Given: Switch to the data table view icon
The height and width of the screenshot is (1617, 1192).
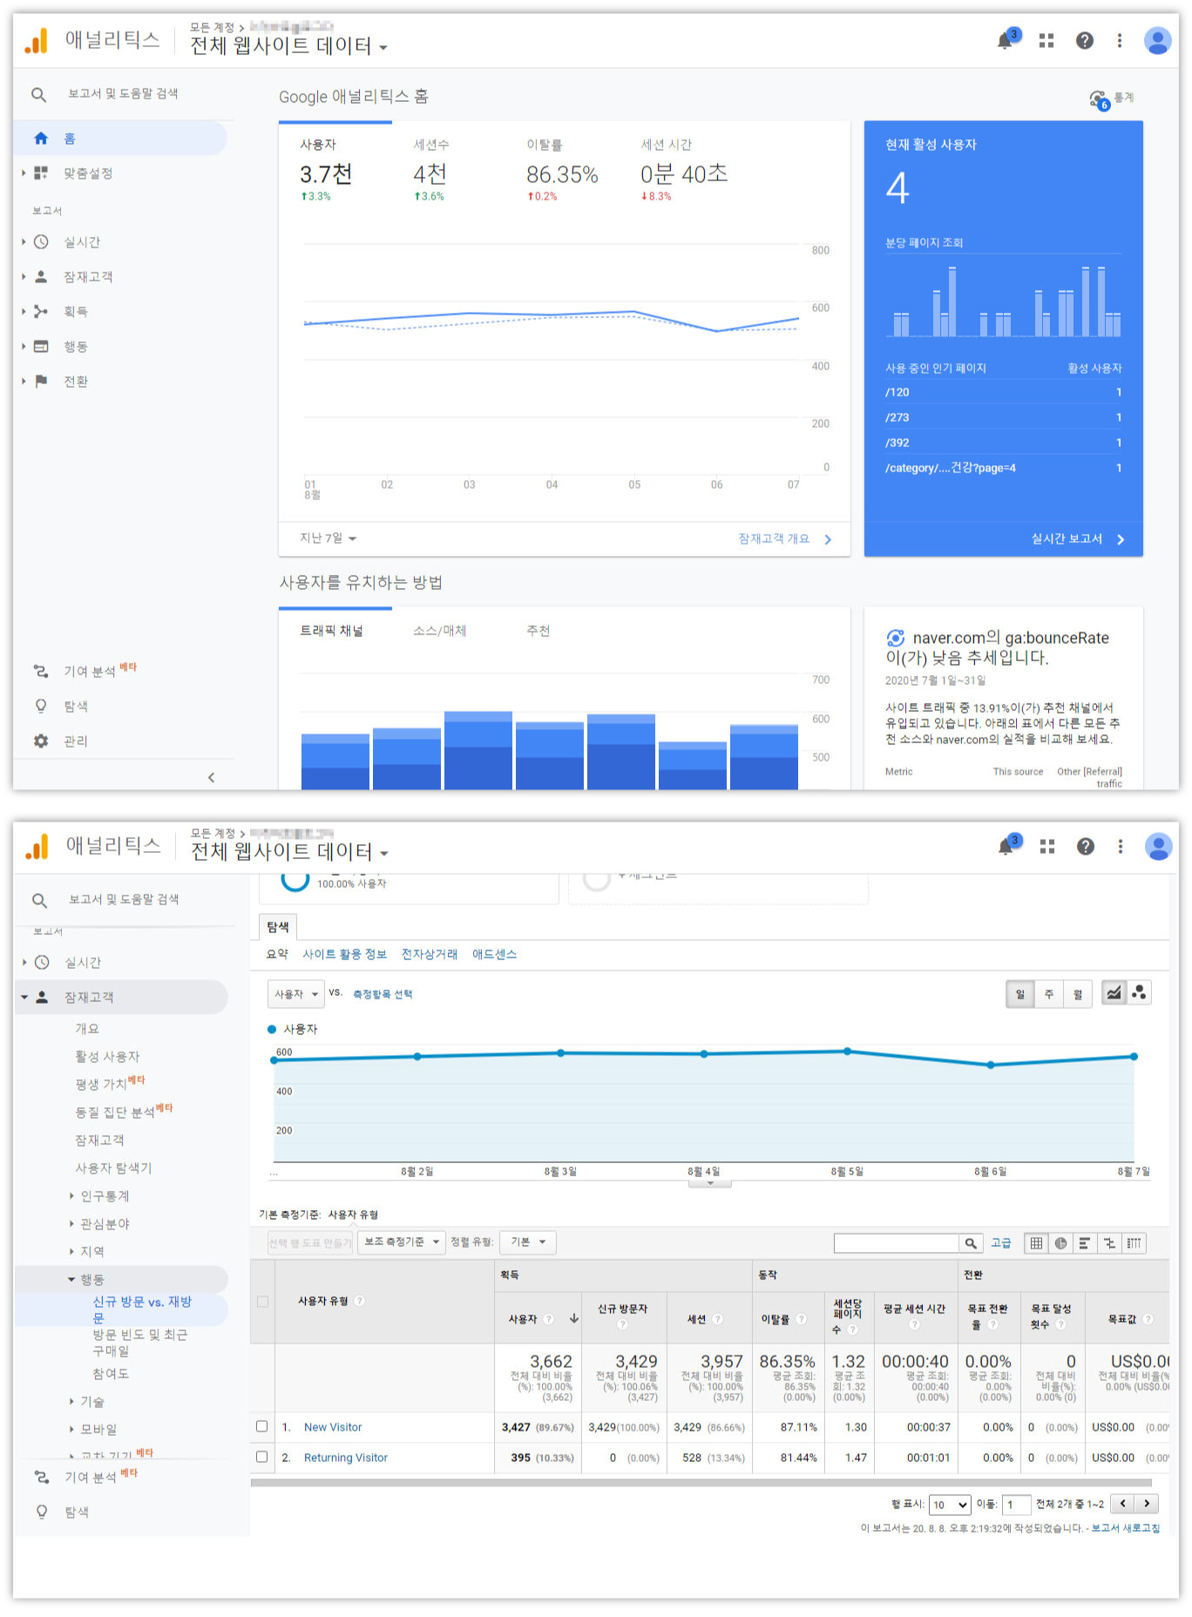Looking at the screenshot, I should click(x=1036, y=1243).
